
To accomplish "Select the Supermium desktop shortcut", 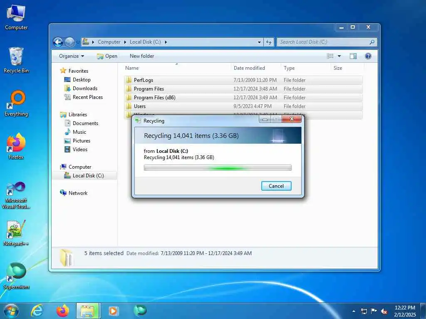I will click(16, 276).
